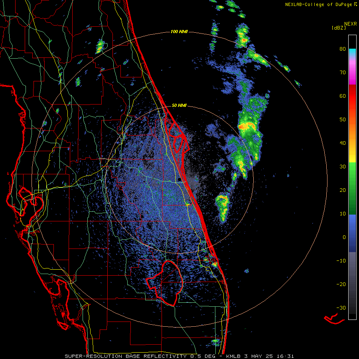The height and width of the screenshot is (359, 359).
Task: Select the -30 value on dBZ scale
Action: (x=341, y=308)
